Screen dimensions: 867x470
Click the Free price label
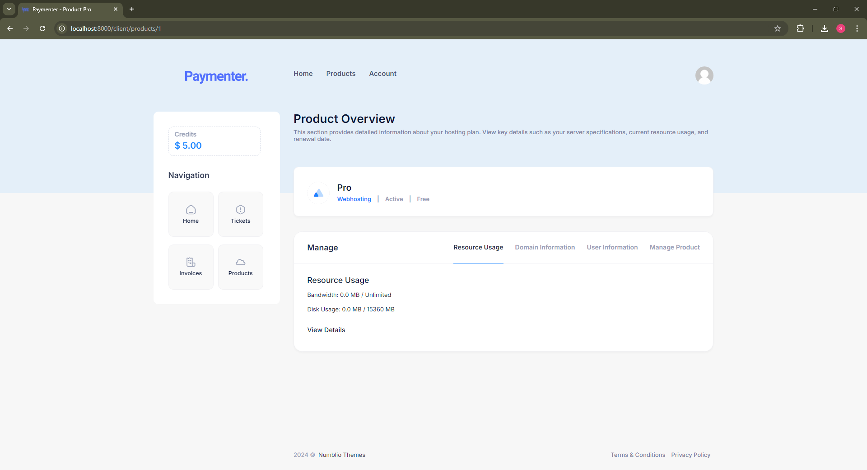coord(423,199)
